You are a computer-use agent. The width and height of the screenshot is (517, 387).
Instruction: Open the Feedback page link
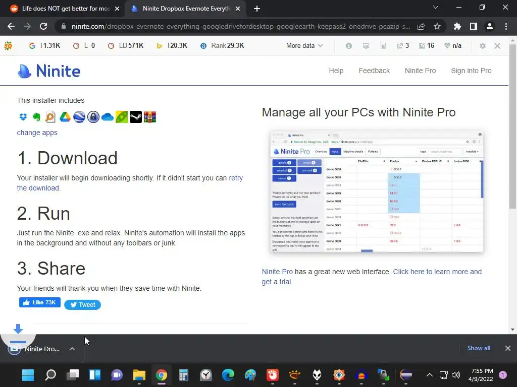click(x=374, y=71)
